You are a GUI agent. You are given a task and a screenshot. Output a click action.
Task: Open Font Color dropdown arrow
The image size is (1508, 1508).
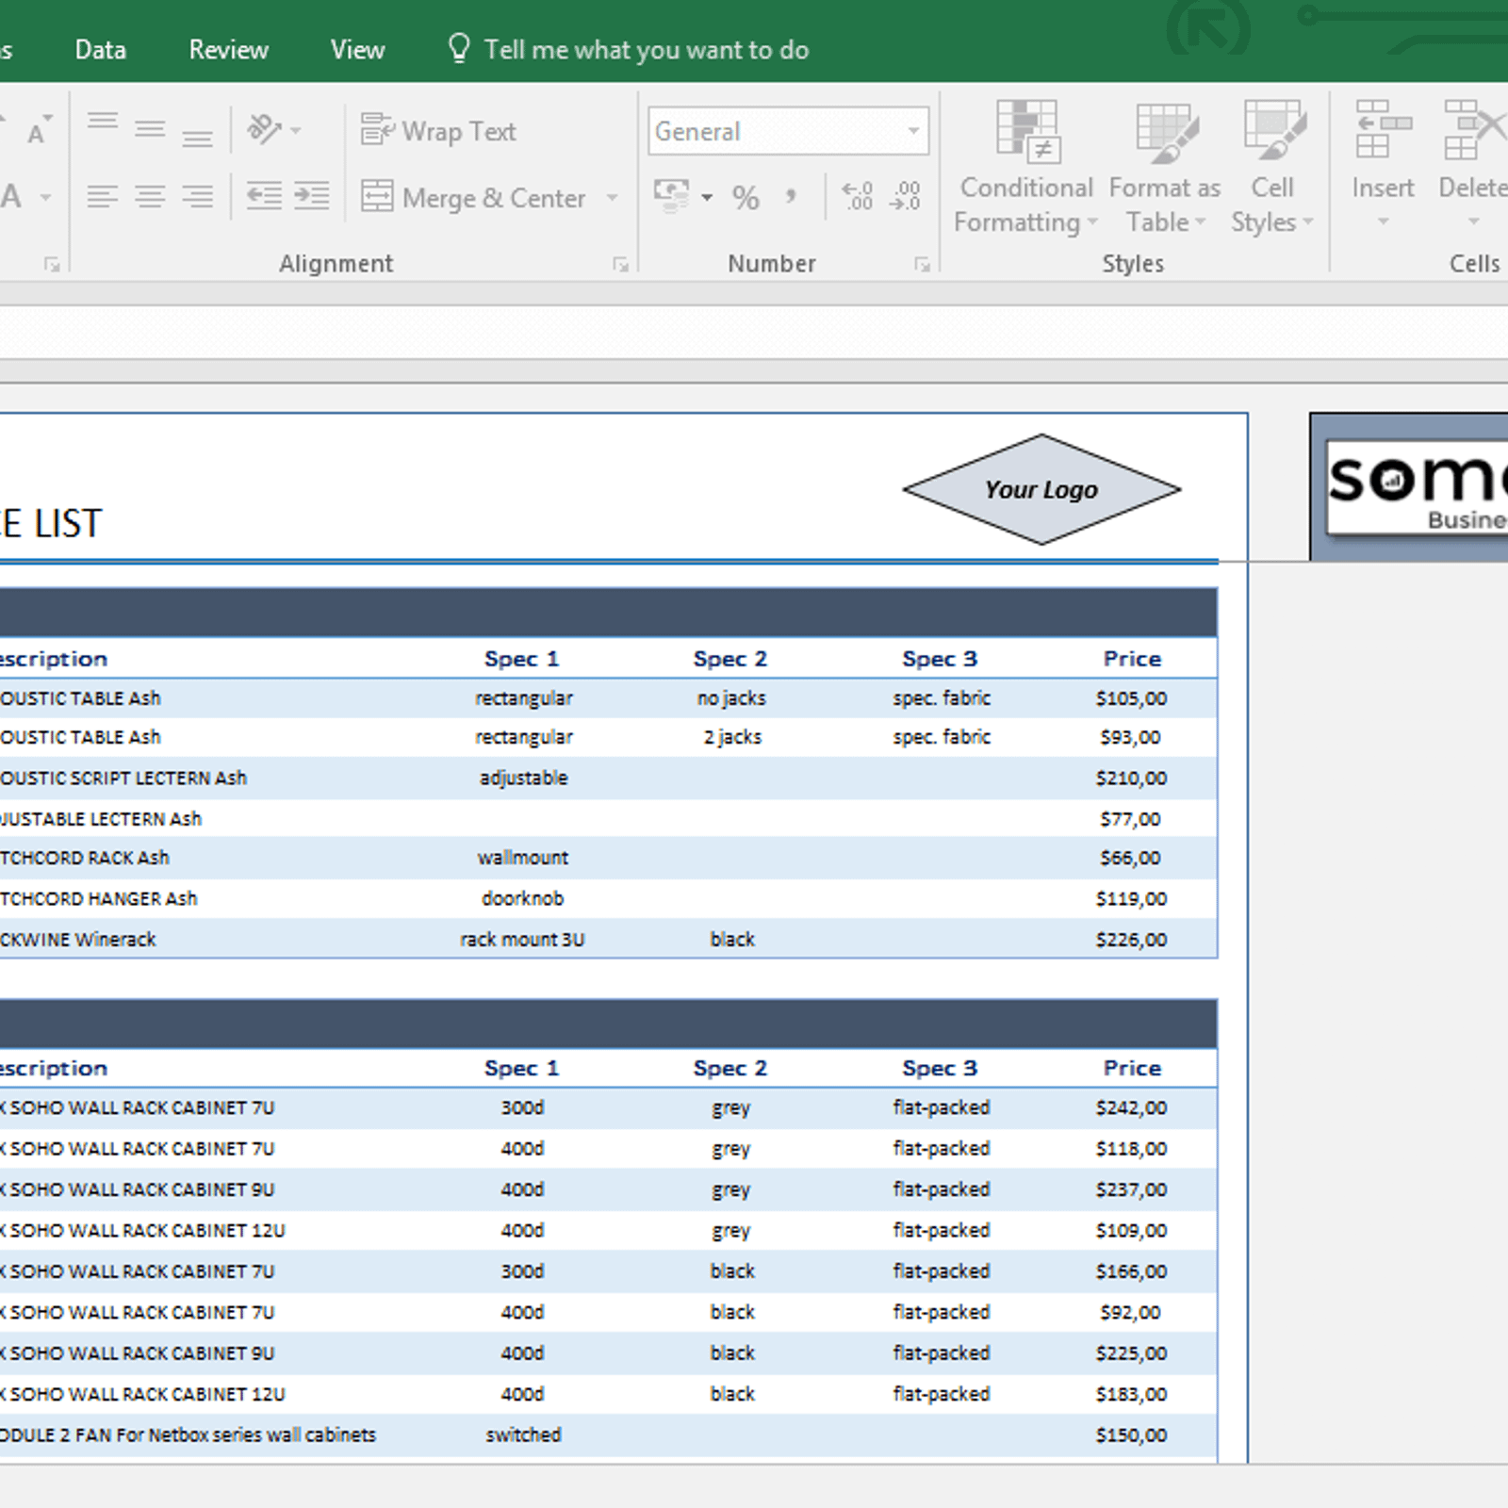pos(44,197)
